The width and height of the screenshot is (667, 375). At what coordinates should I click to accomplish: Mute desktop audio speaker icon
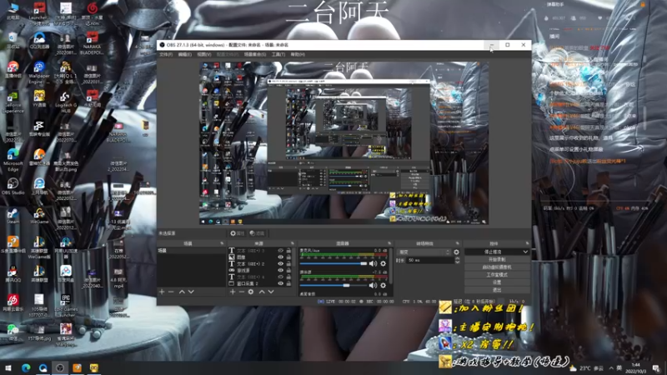[x=373, y=285]
